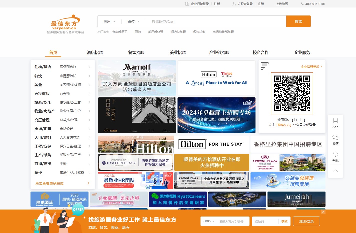Click hot search term 市场销售部经理
The height and width of the screenshot is (233, 356).
tap(223, 32)
